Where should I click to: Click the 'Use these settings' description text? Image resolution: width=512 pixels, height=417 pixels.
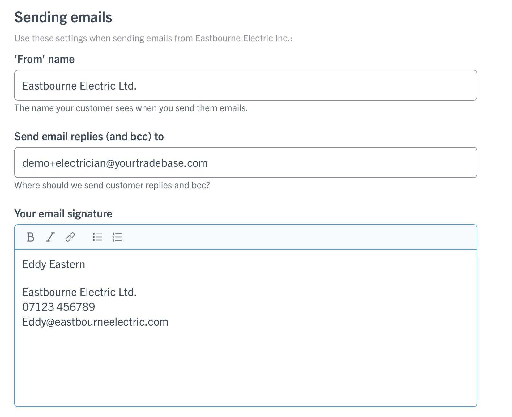click(153, 38)
